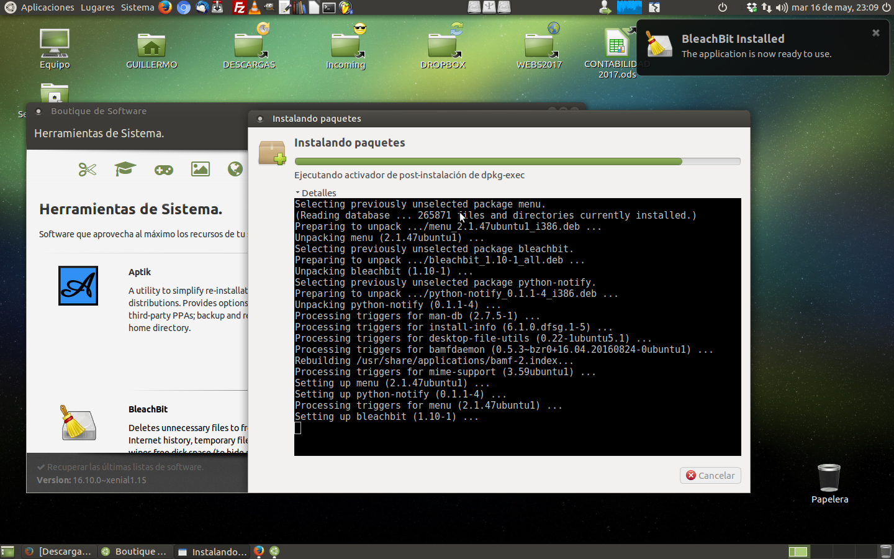Select the Internet globe category icon
Screen dimensions: 894x559
tap(235, 169)
